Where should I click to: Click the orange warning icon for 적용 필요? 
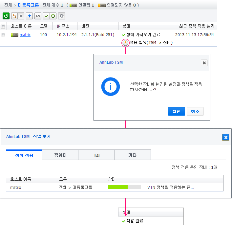point(125,43)
